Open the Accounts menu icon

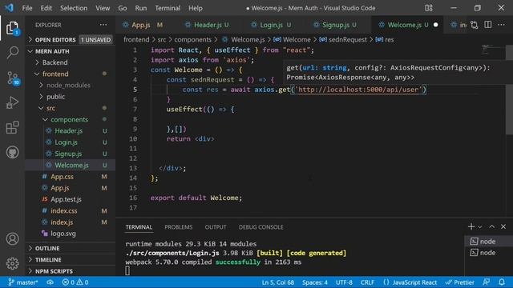13,238
